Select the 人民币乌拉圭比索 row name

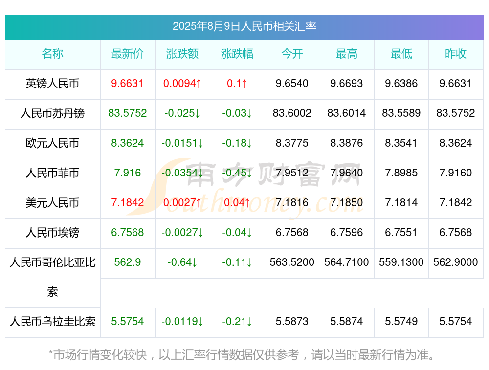[x=52, y=322]
